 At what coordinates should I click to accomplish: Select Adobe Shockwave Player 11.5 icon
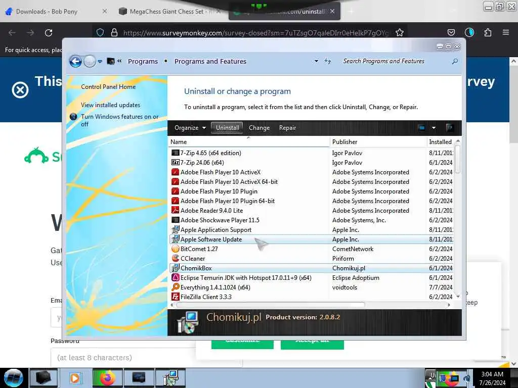[175, 220]
